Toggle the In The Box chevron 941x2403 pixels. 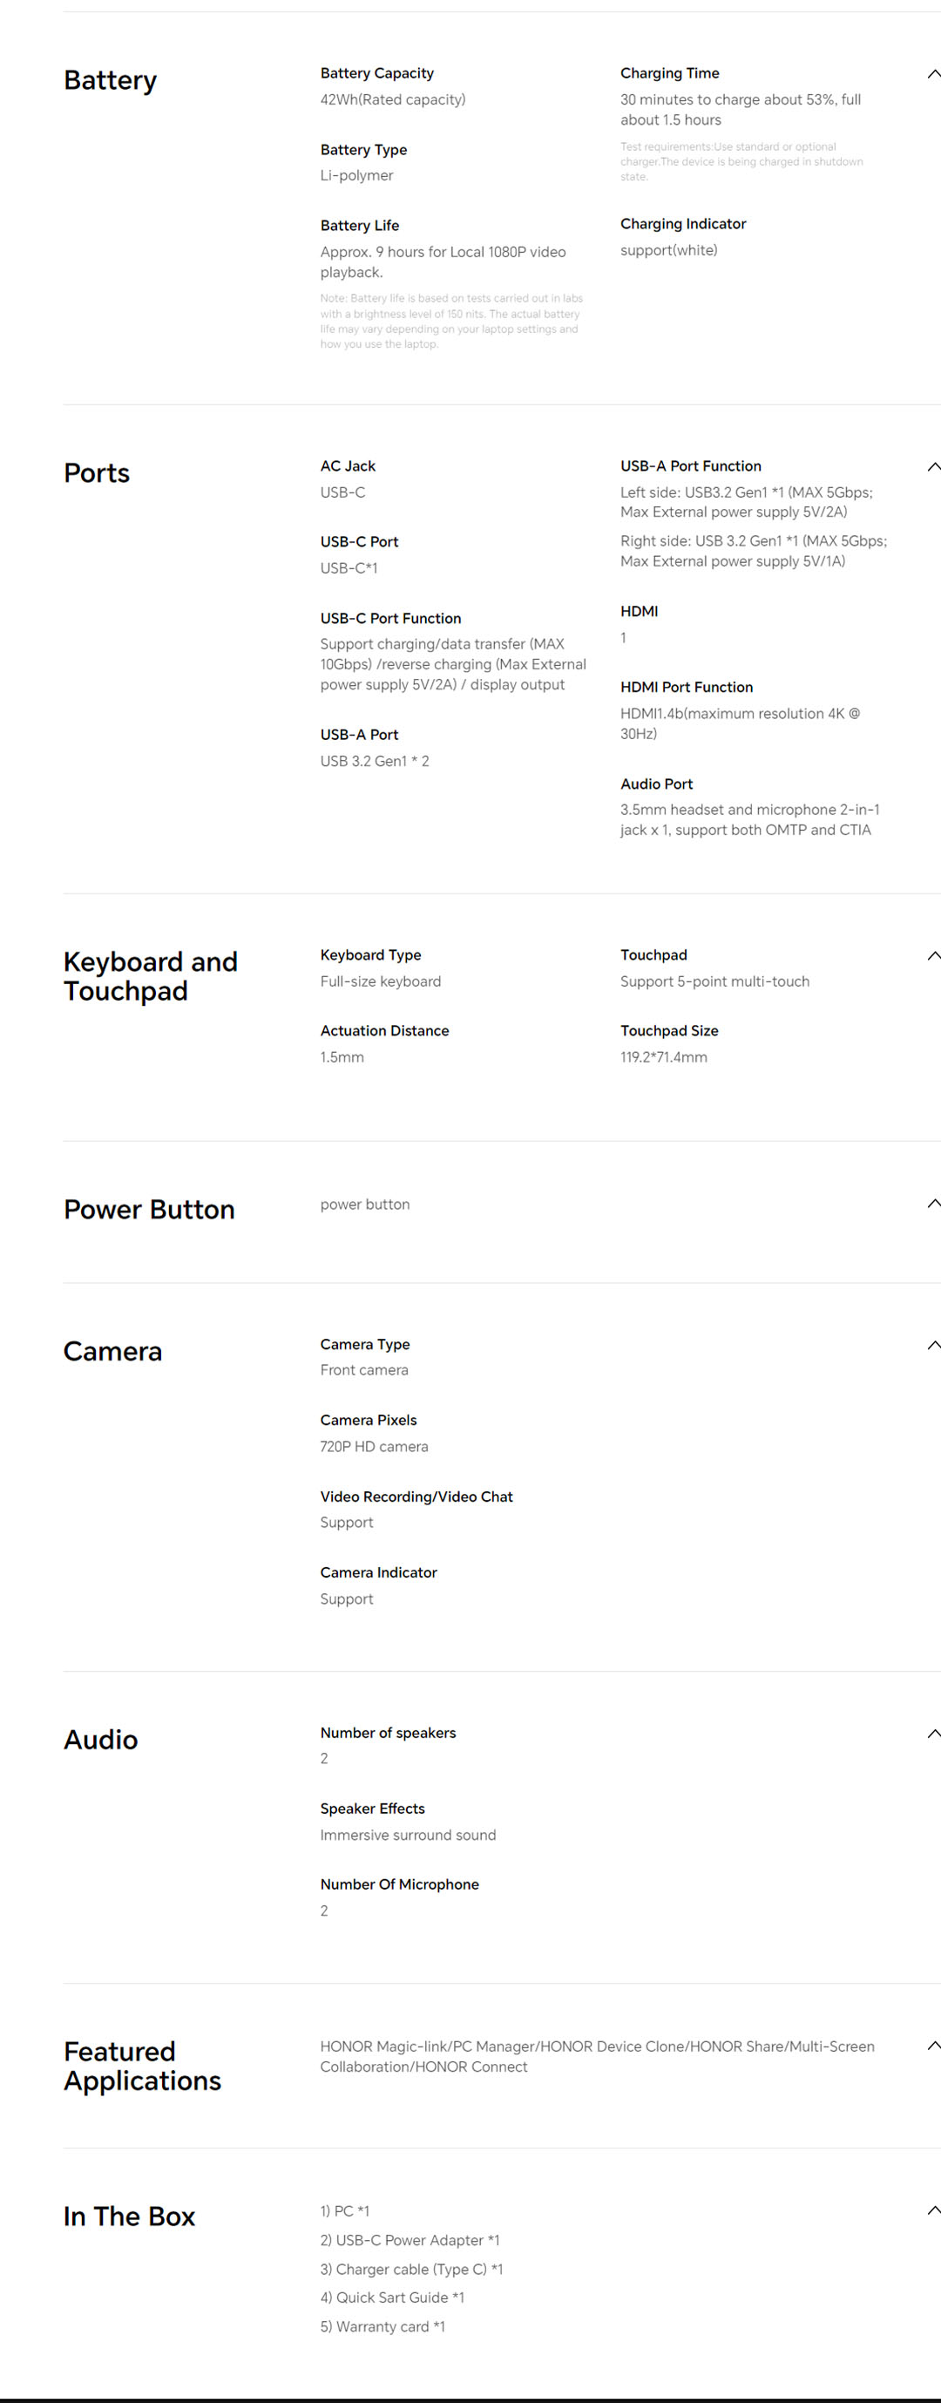[x=932, y=2211]
